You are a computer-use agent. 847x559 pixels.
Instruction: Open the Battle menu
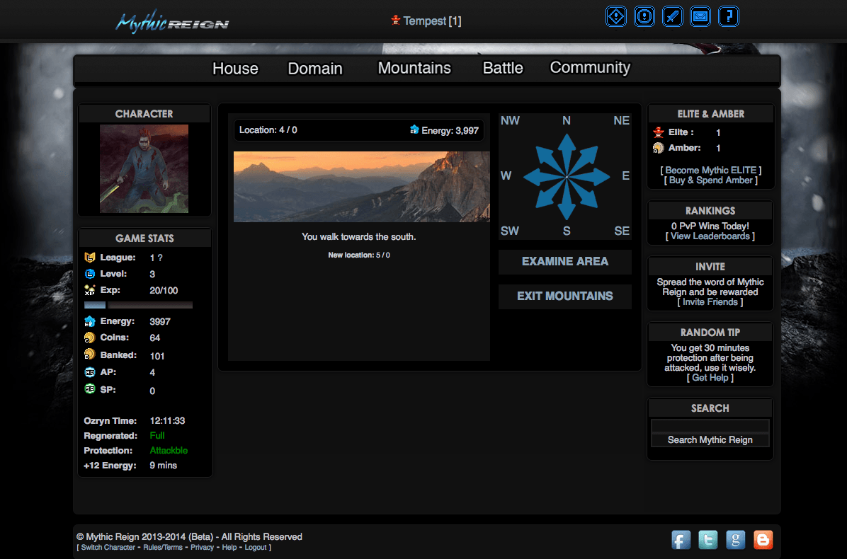coord(503,68)
